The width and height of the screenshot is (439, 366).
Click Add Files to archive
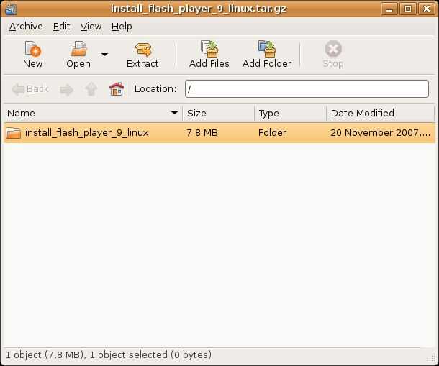[x=209, y=55]
